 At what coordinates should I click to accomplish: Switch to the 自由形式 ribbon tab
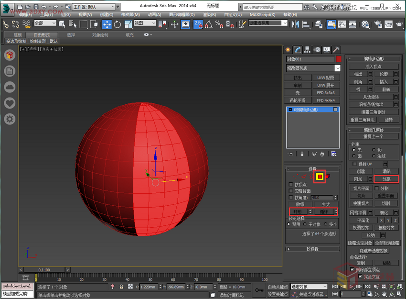click(x=42, y=35)
